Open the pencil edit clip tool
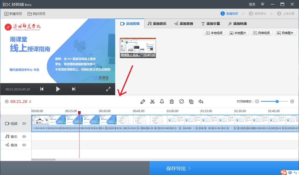The image size is (299, 175). click(143, 101)
